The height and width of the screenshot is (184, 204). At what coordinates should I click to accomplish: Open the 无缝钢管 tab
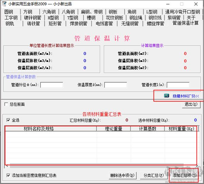click(x=130, y=23)
